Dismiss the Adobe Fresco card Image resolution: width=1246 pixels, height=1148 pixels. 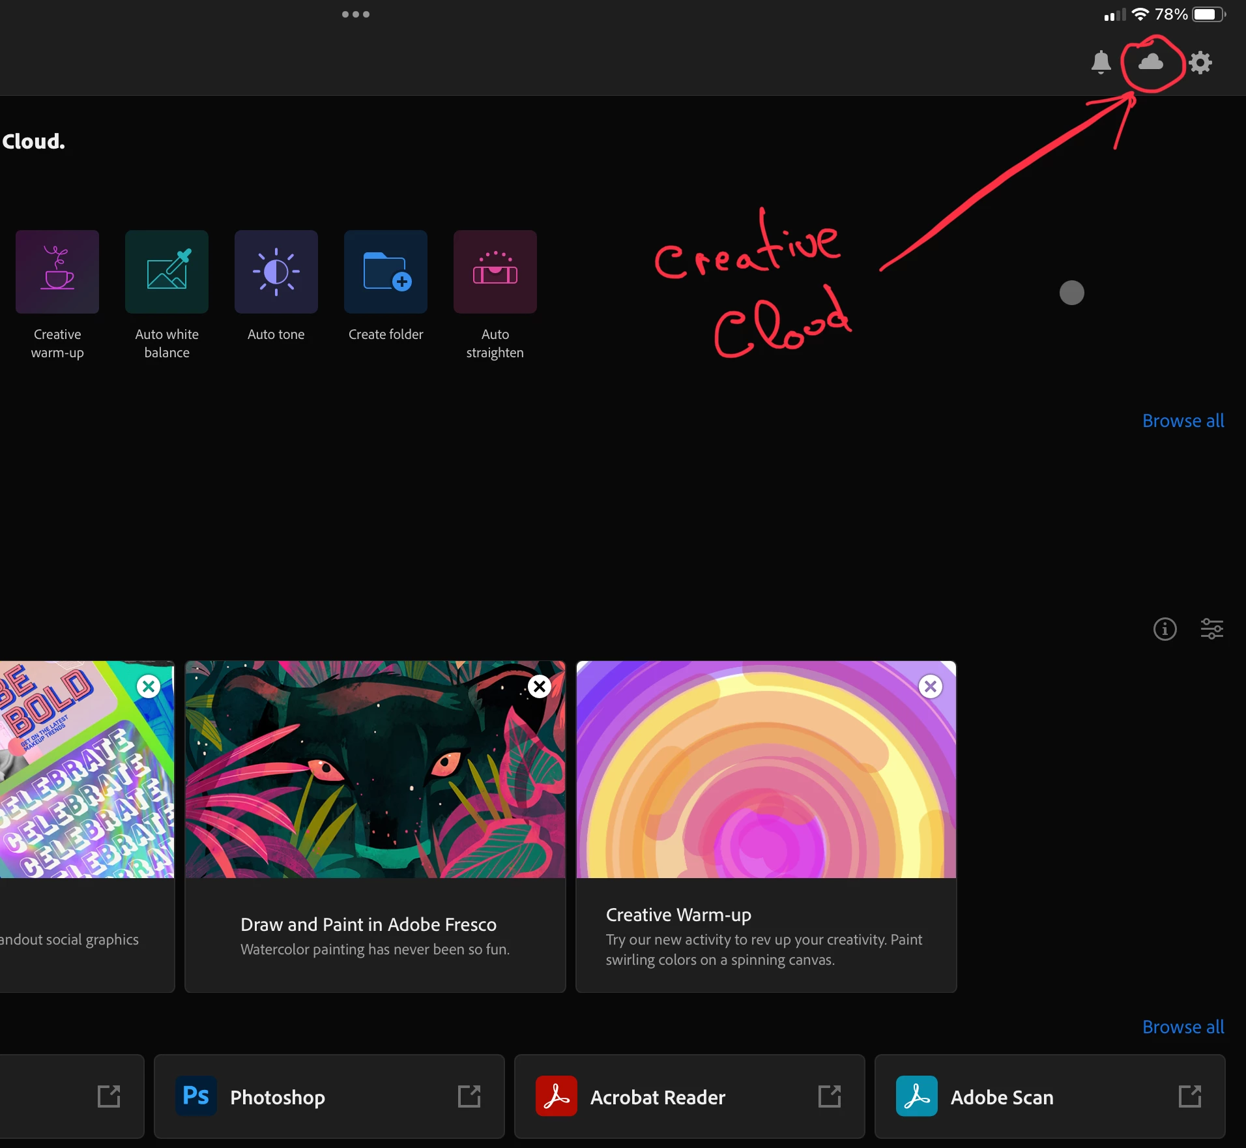coord(540,686)
